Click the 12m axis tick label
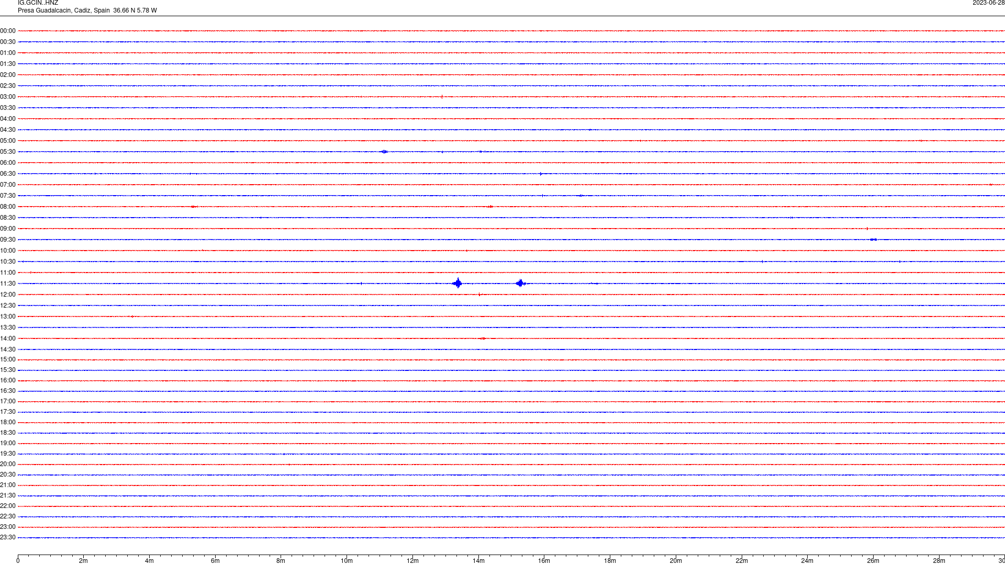The image size is (1005, 565). click(412, 561)
